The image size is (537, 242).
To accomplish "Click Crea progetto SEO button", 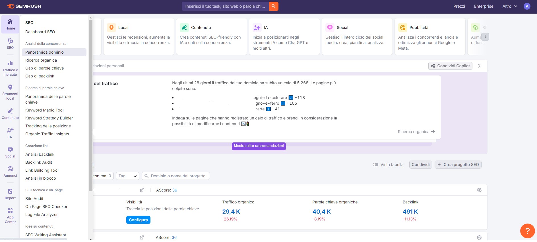I will (458, 165).
